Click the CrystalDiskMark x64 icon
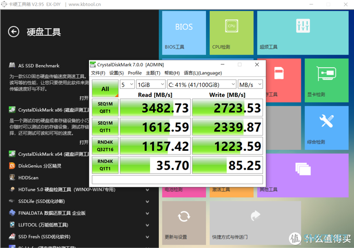The width and height of the screenshot is (354, 248). pos(12,154)
